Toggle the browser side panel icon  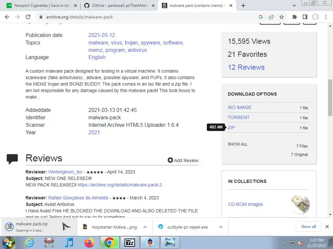click(305, 17)
